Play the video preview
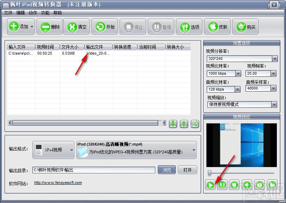 (210, 185)
